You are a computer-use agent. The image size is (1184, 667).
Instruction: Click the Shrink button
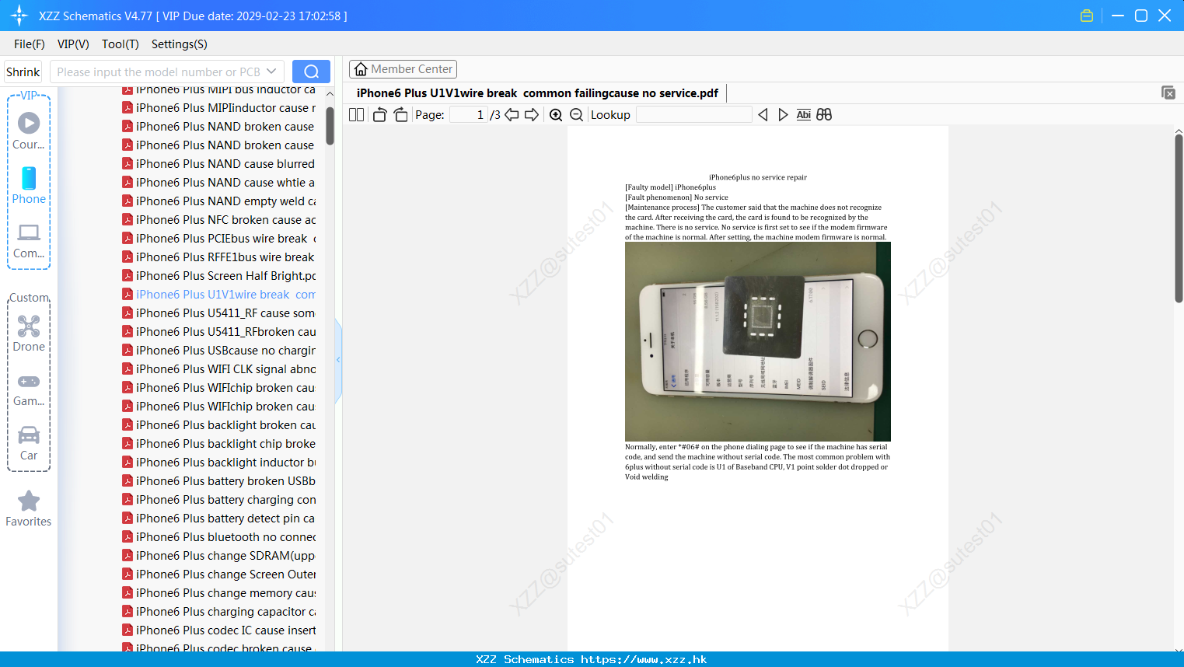point(23,72)
